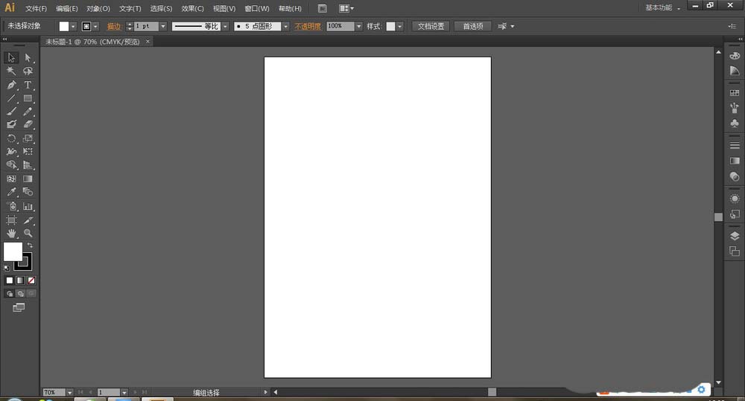Select the Column Graph tool
This screenshot has width=745, height=401.
(x=28, y=206)
